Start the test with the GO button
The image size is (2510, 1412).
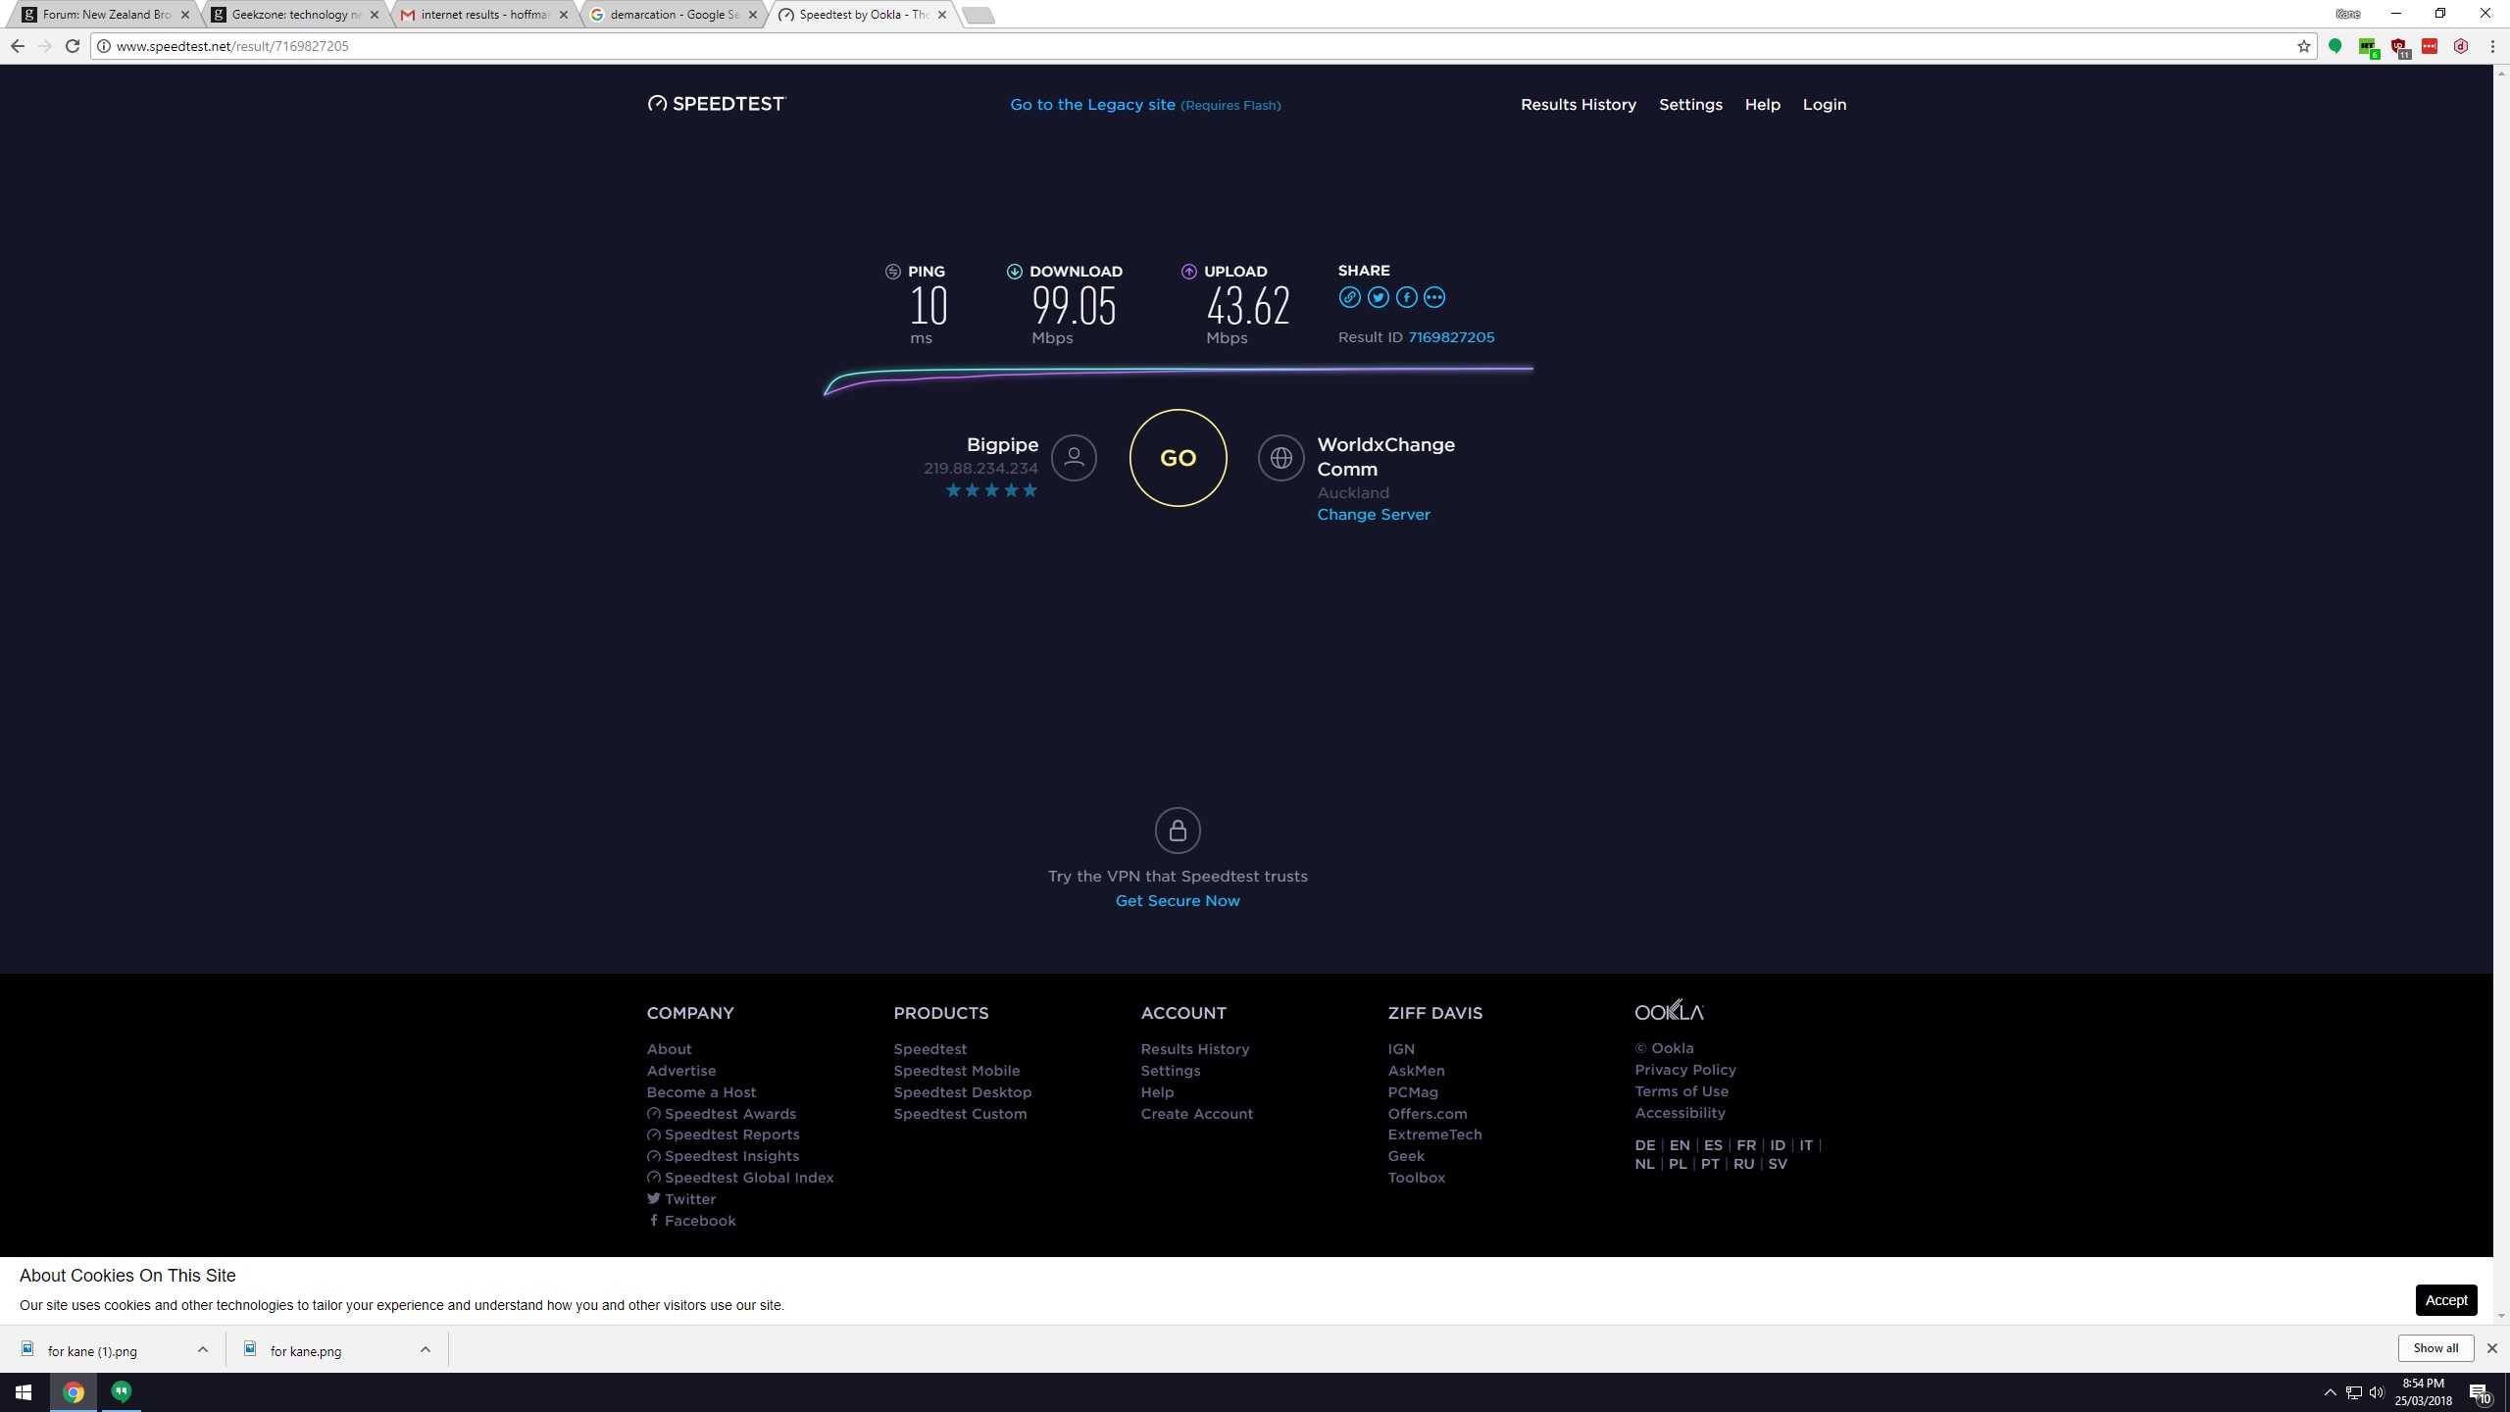[x=1178, y=458]
